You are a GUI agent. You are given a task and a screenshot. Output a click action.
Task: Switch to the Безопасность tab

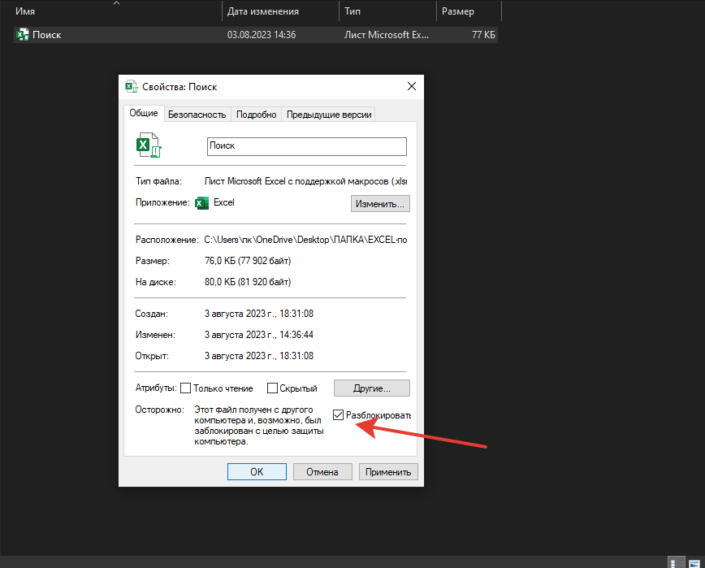tap(197, 115)
